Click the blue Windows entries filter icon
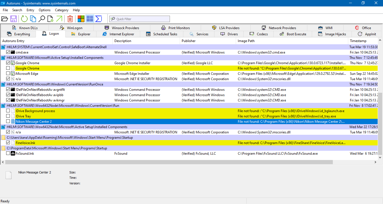The image size is (383, 204). [90, 19]
